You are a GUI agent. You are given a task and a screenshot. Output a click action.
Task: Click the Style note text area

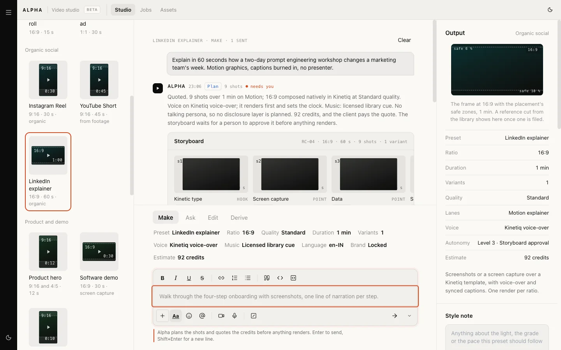point(497,338)
